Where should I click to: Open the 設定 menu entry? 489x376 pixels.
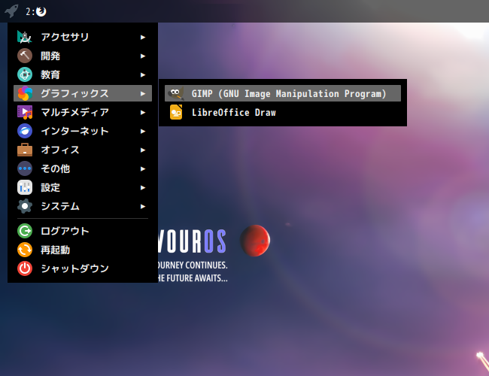pos(83,187)
